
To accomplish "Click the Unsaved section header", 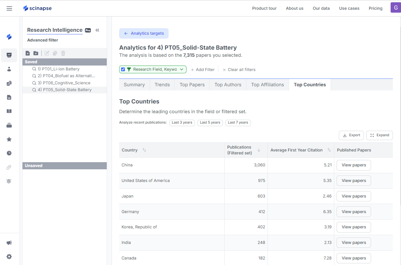I will click(64, 166).
